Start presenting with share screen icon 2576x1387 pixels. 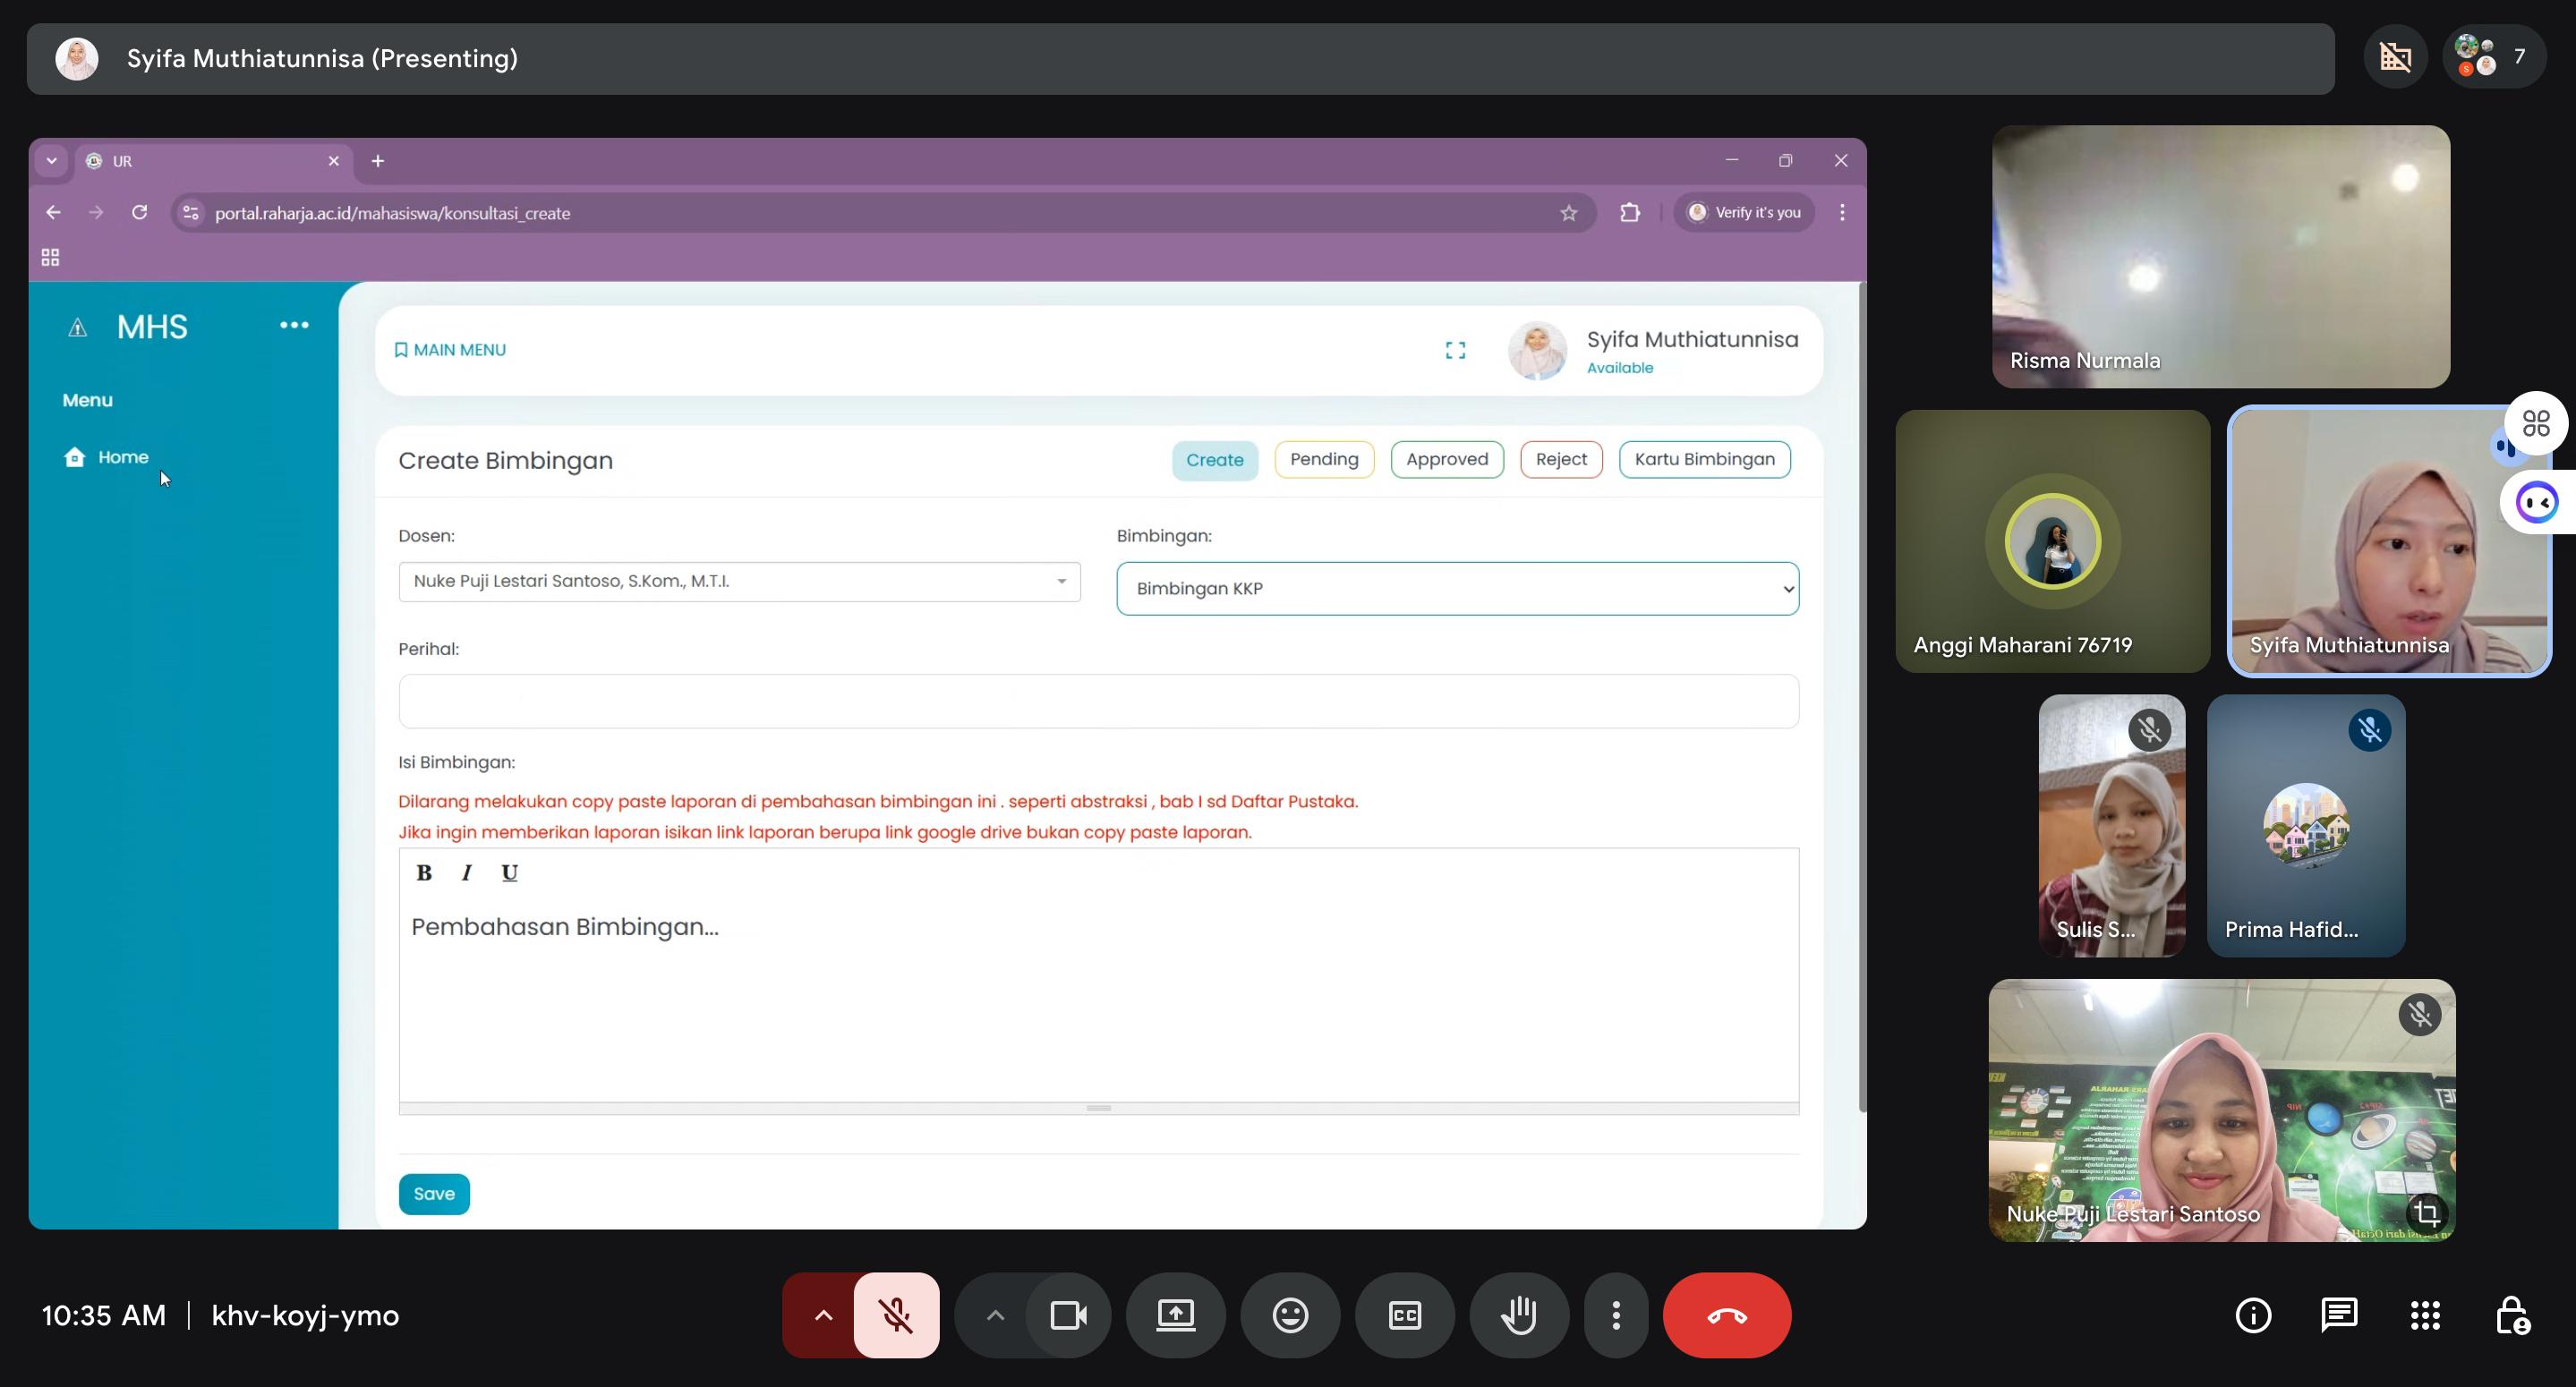(x=1175, y=1315)
